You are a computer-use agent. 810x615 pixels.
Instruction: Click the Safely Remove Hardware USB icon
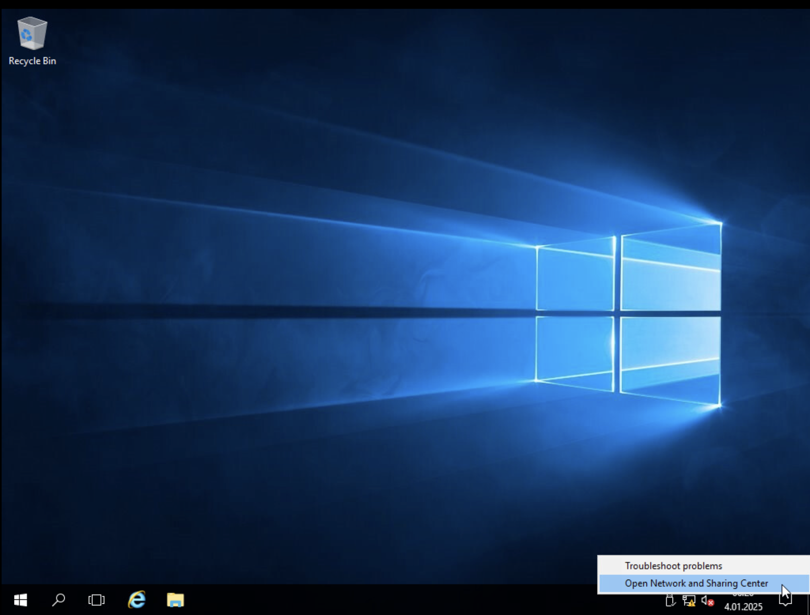669,601
